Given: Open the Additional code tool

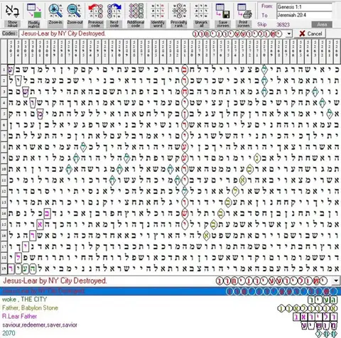Looking at the screenshot, I should tap(136, 15).
